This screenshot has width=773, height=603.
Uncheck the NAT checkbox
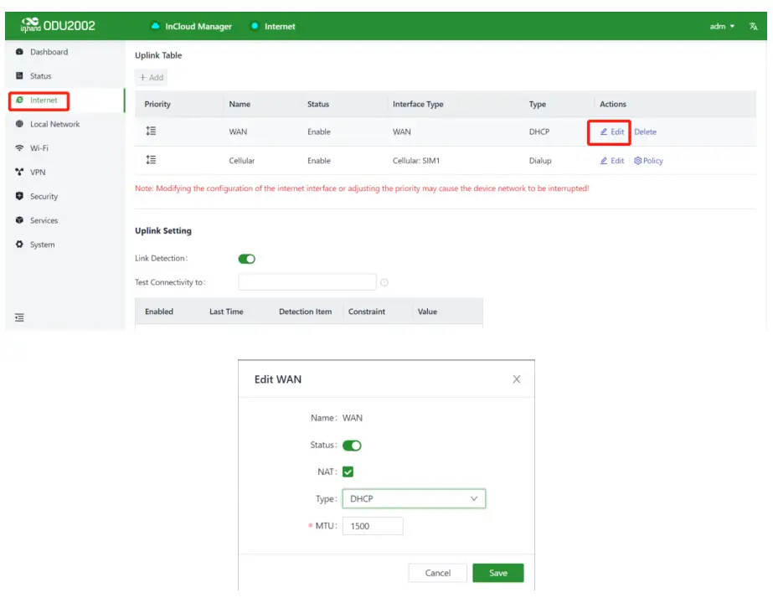pos(348,472)
